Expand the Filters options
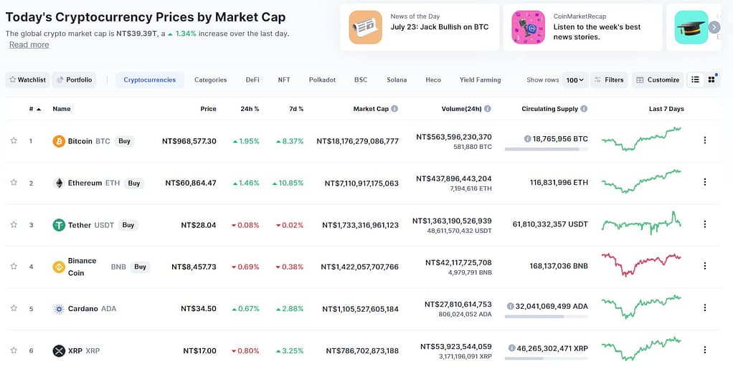The width and height of the screenshot is (733, 369). pyautogui.click(x=609, y=80)
